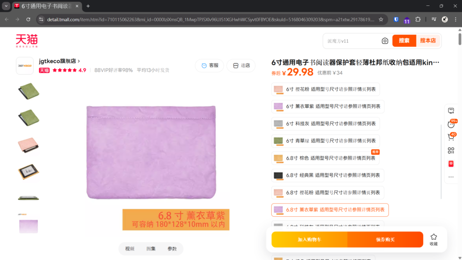Viewport: 462px width, 260px height.
Task: Select the 6寸 樱花粉 option
Action: (x=327, y=89)
